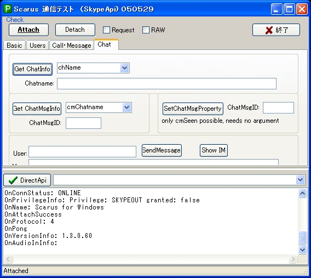The width and height of the screenshot is (311, 278).
Task: Click the log vertical scrollbar thumb
Action: click(x=302, y=237)
